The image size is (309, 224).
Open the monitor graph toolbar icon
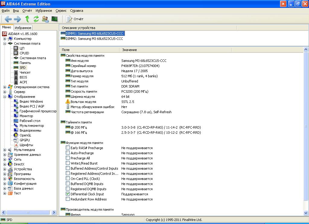(x=55, y=19)
